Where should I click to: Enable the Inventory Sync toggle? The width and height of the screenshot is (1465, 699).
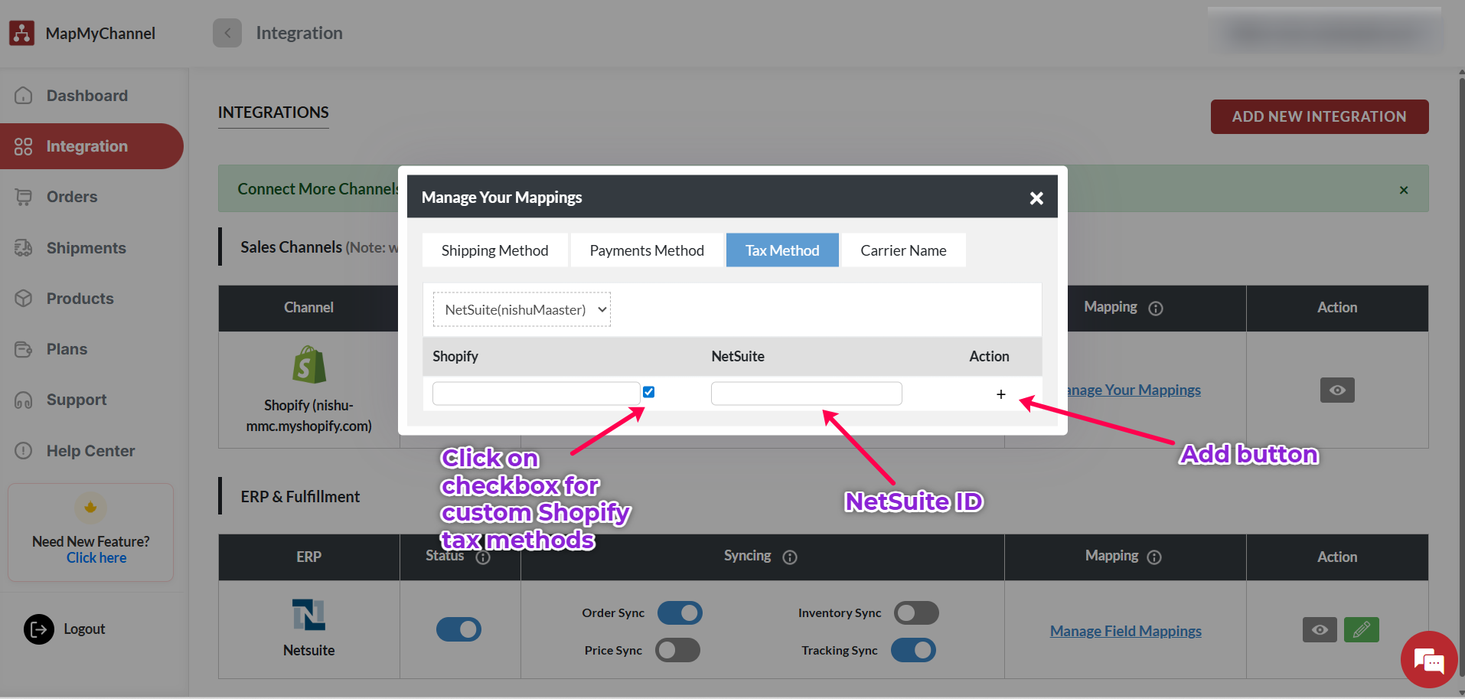coord(916,613)
